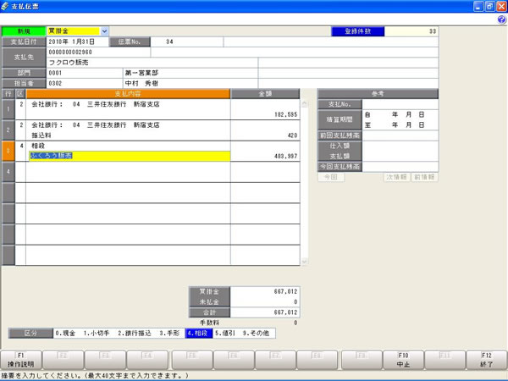Choose 5.値引 payment type

(224, 333)
